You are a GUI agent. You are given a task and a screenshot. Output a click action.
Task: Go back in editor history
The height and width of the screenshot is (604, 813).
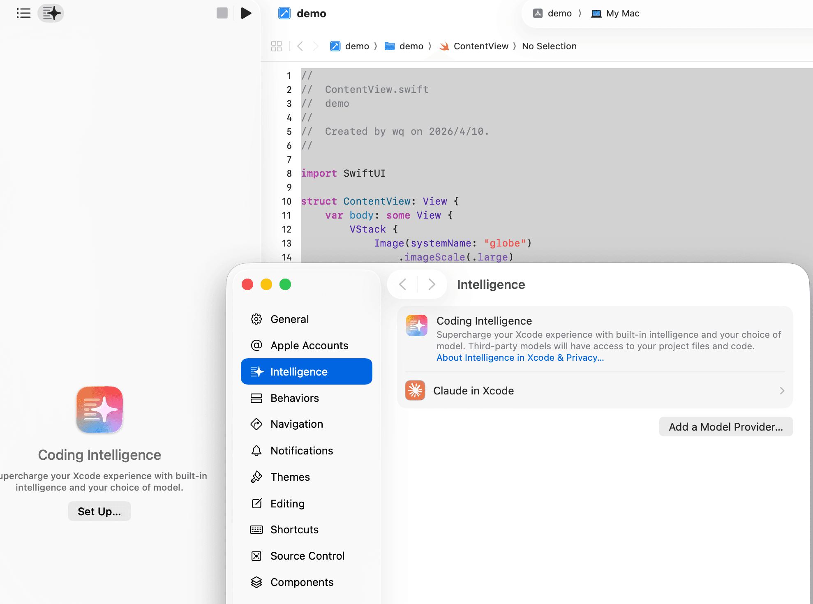[x=300, y=46]
